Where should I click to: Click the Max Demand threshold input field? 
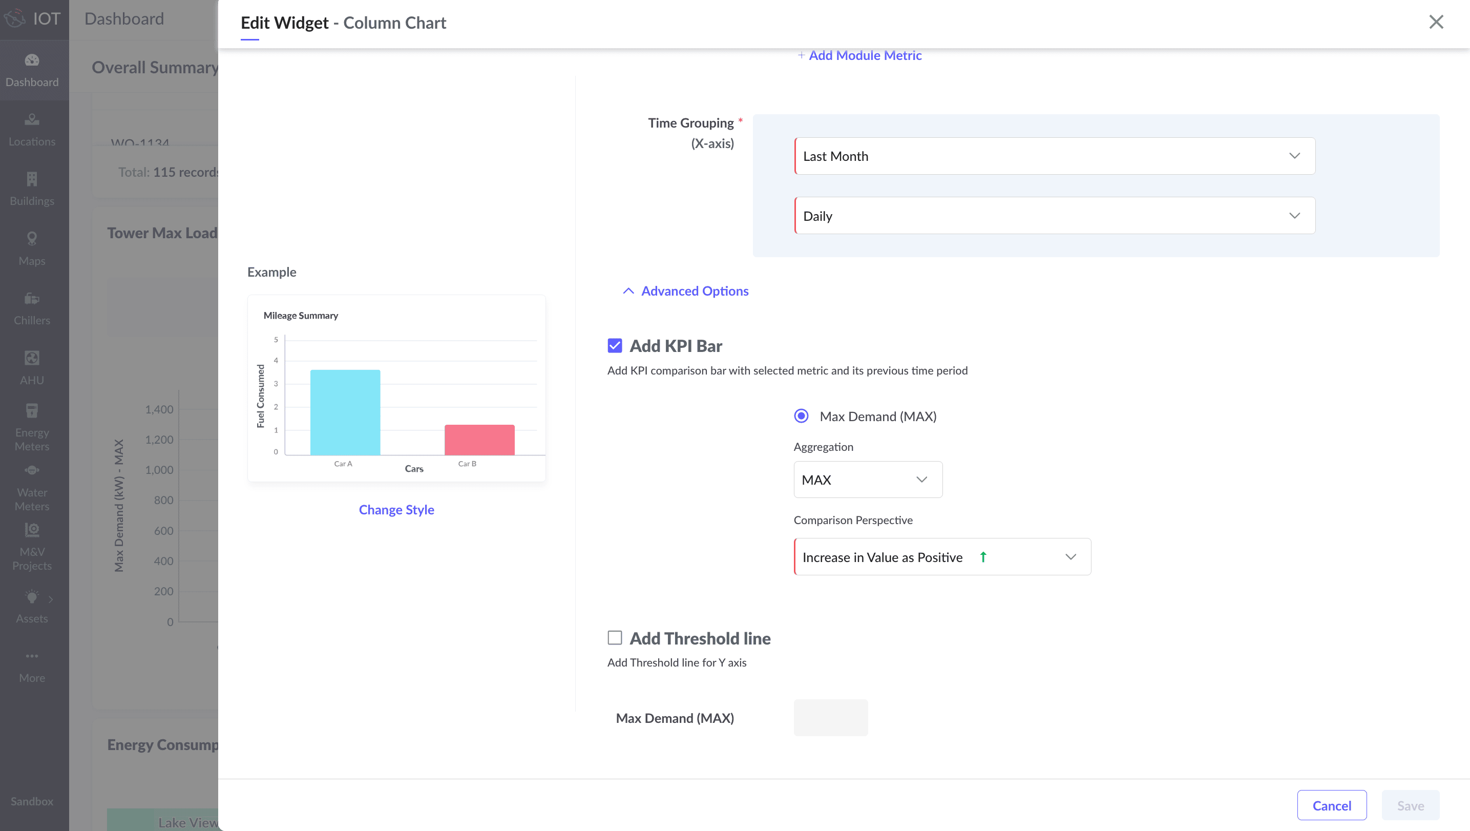(830, 717)
